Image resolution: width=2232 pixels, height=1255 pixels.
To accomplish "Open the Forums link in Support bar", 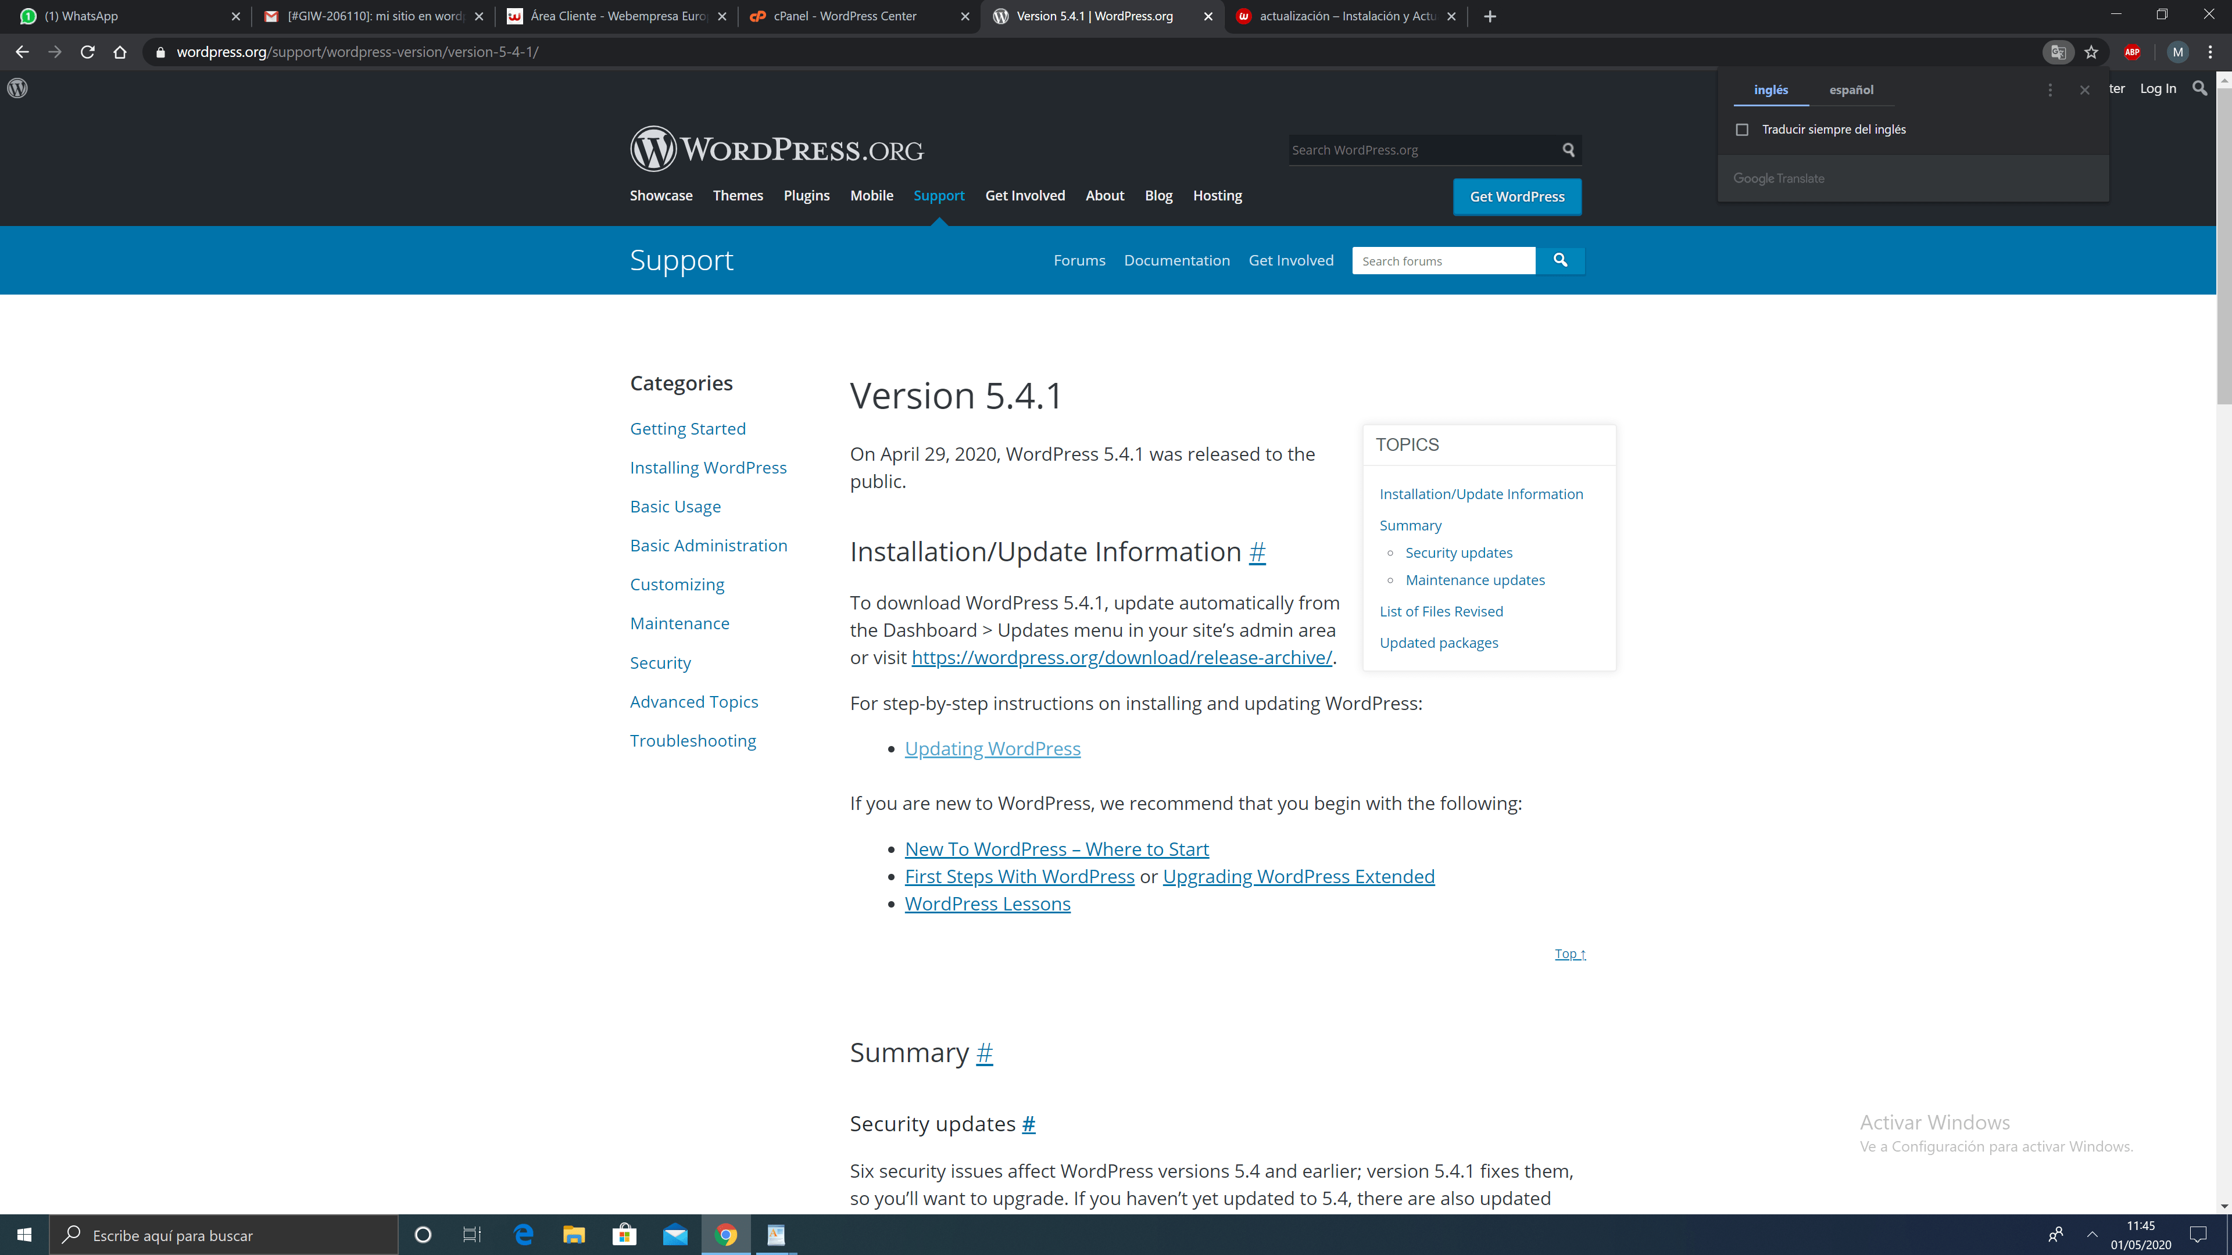I will click(x=1079, y=261).
